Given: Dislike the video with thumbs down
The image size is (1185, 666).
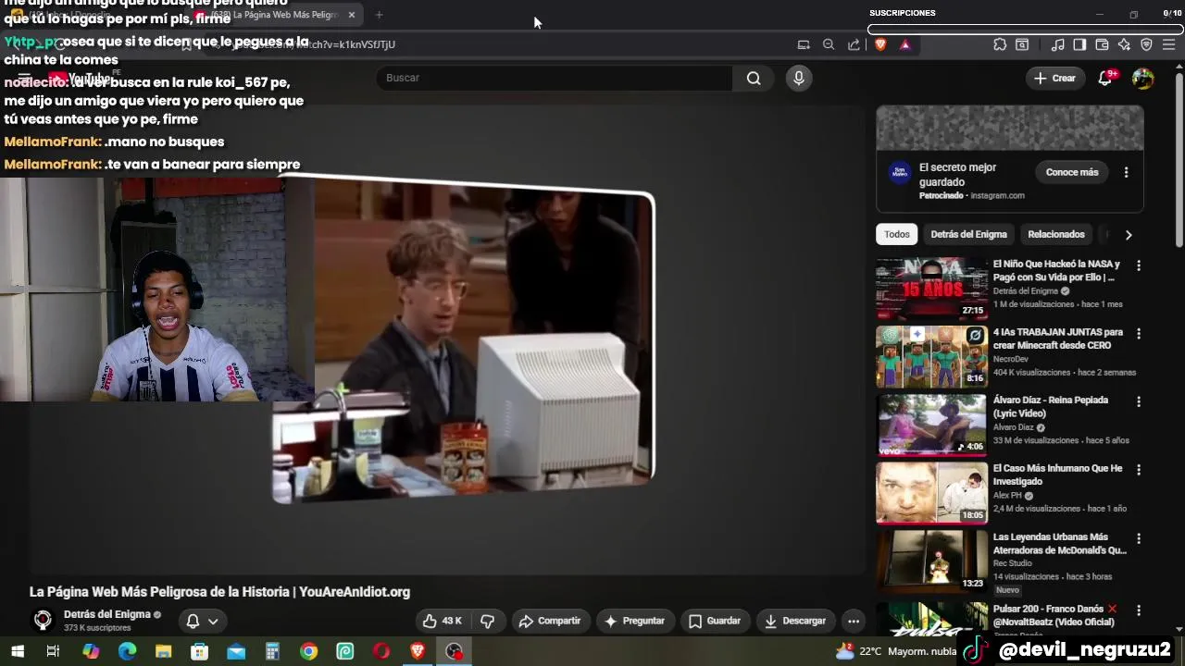Looking at the screenshot, I should click(x=487, y=621).
